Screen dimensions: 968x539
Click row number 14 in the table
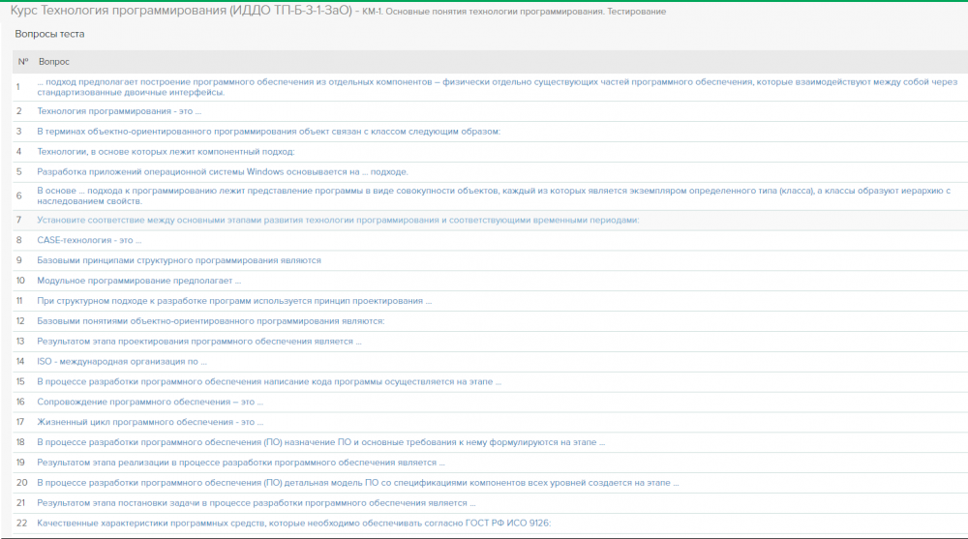(20, 361)
